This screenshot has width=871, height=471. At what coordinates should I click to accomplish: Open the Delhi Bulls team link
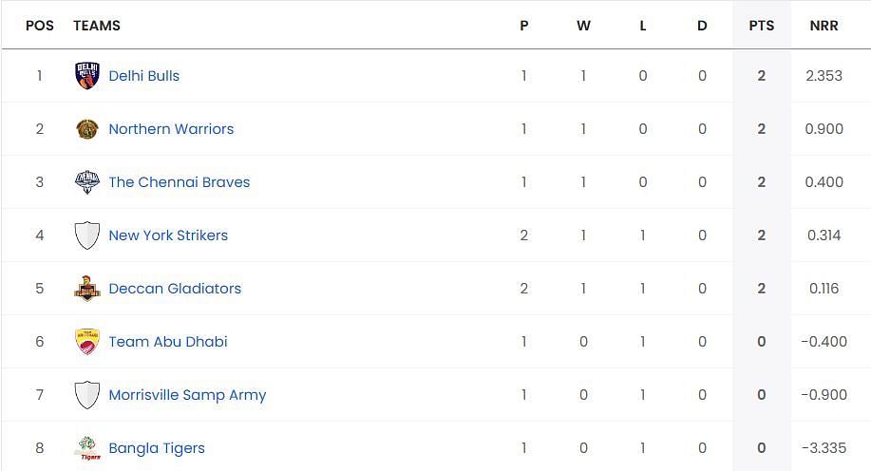(x=143, y=76)
